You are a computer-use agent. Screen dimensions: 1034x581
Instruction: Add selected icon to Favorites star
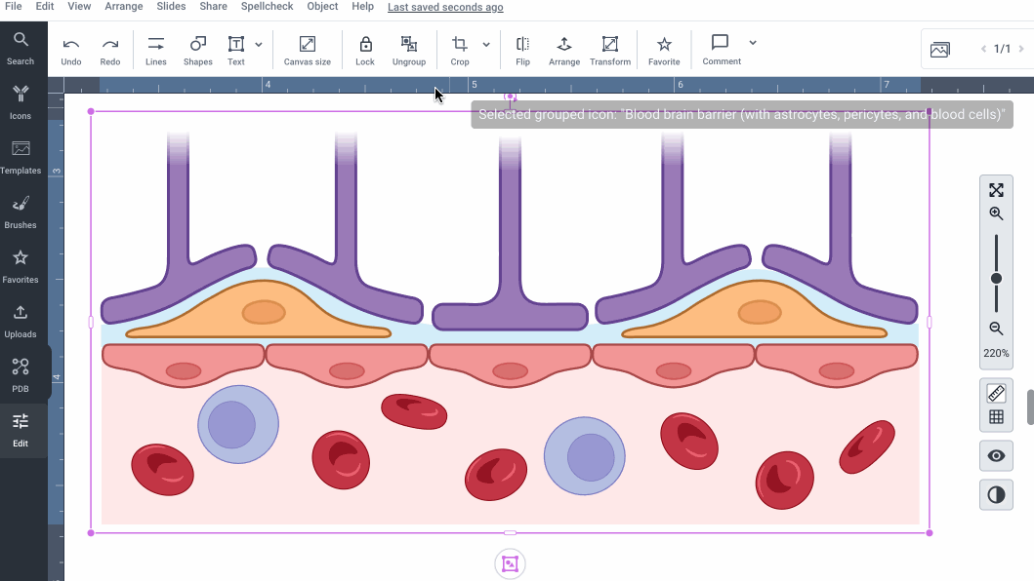pos(664,50)
